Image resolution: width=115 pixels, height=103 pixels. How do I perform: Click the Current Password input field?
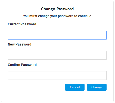(57, 35)
